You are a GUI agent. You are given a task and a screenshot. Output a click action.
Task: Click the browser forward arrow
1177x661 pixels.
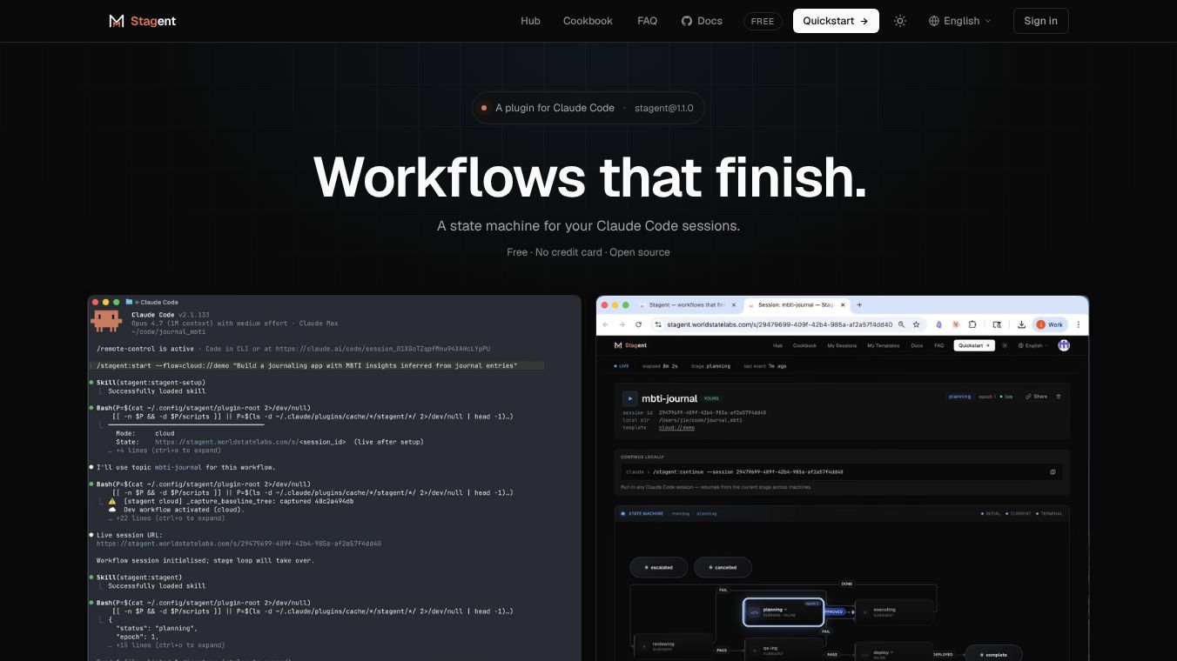[622, 324]
